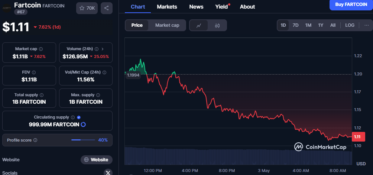Click Circulating supply info icon
Screen dimensions: 373x175
click(73, 117)
